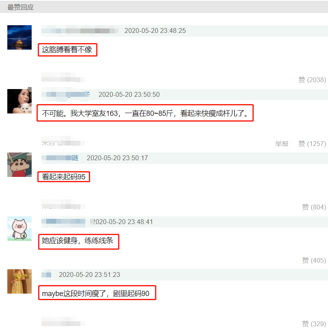
Task: Open username posted at 23:51:23
Action: [47, 275]
